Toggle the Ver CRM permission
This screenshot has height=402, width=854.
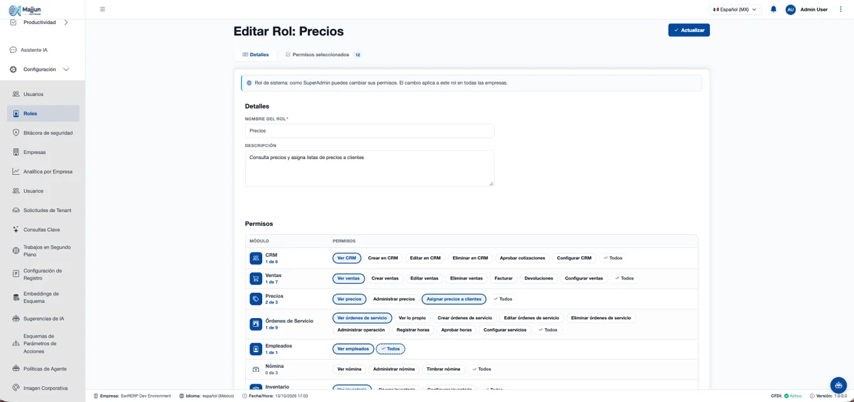(347, 258)
